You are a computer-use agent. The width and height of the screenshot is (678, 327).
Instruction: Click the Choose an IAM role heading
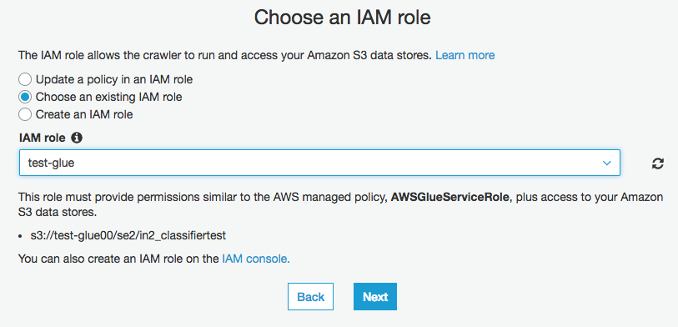click(342, 18)
